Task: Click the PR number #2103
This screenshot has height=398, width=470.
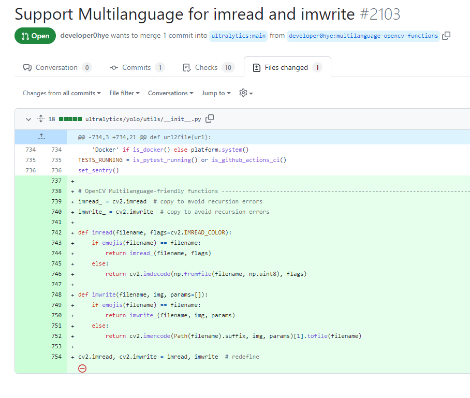Action: pos(380,14)
